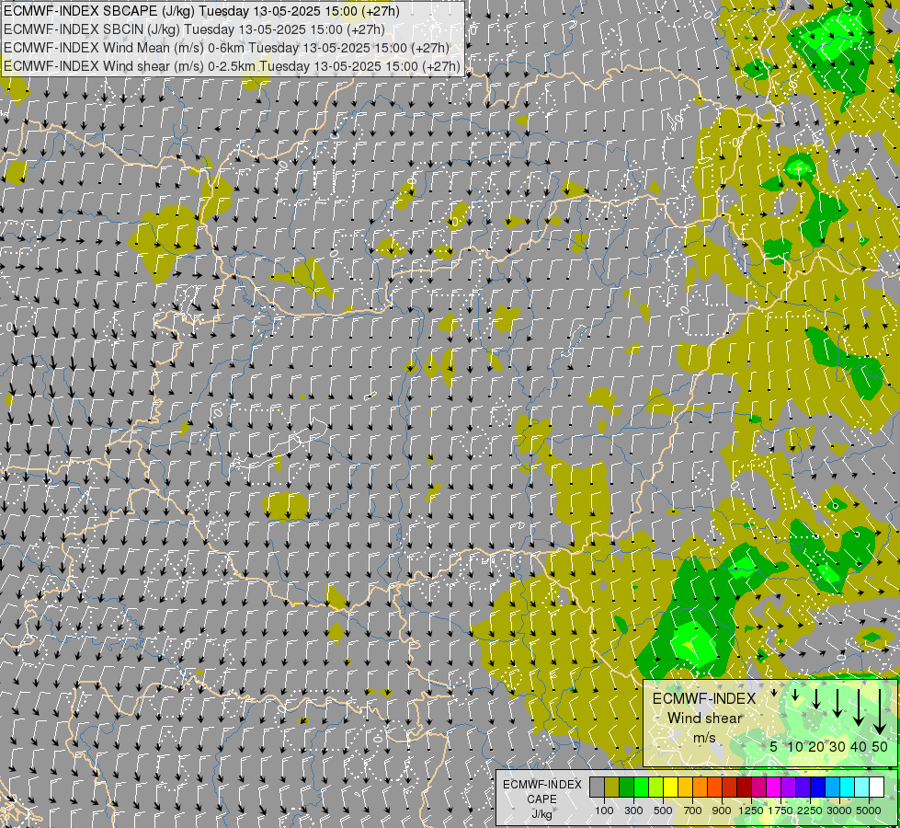
Task: Click the 1750 label in CAPE legend
Action: (780, 811)
